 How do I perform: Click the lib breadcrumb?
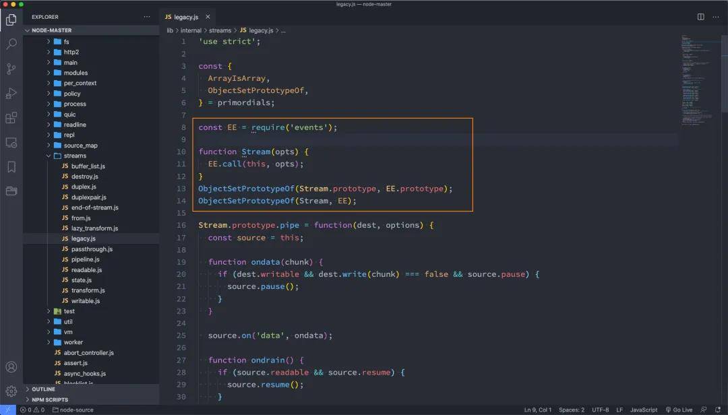[170, 30]
